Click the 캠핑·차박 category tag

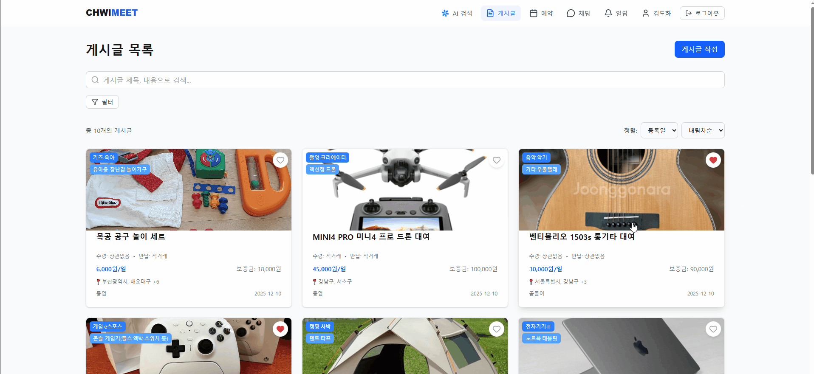click(320, 326)
